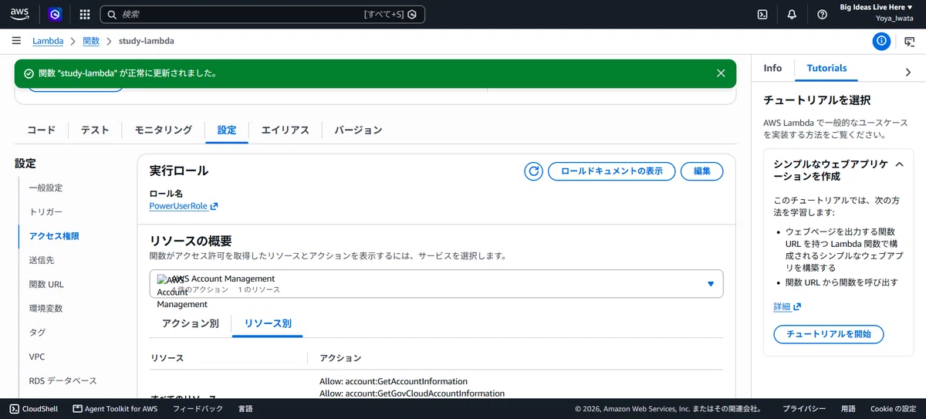Open the 詳細 external link
This screenshot has width=926, height=419.
click(787, 306)
